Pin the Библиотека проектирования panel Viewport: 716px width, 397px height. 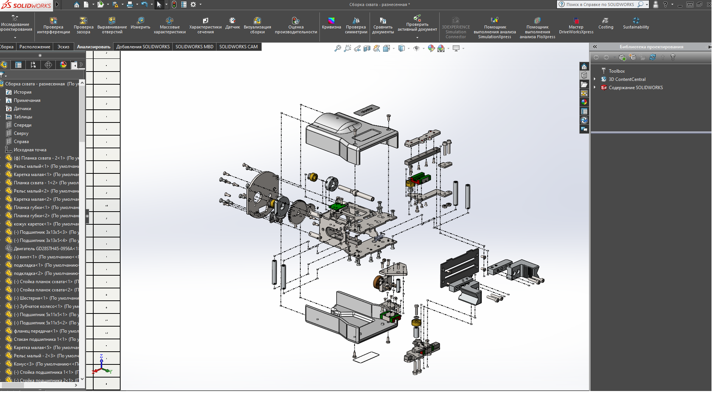pos(709,47)
